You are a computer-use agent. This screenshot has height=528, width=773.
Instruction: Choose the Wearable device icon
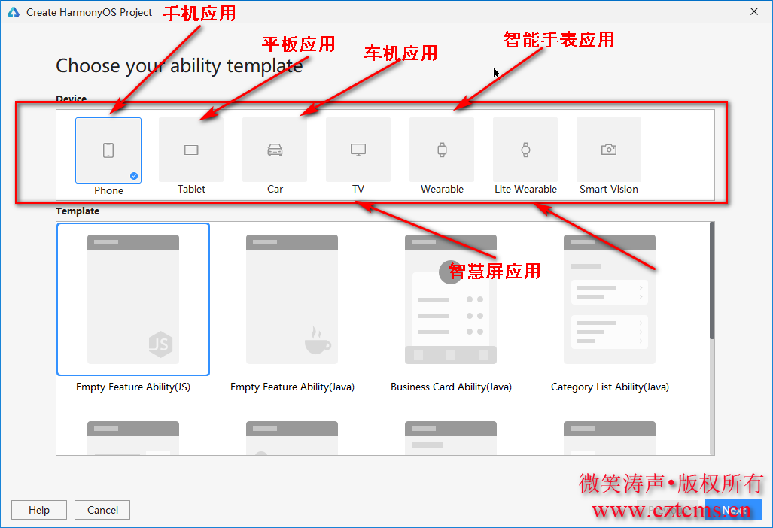coord(442,150)
